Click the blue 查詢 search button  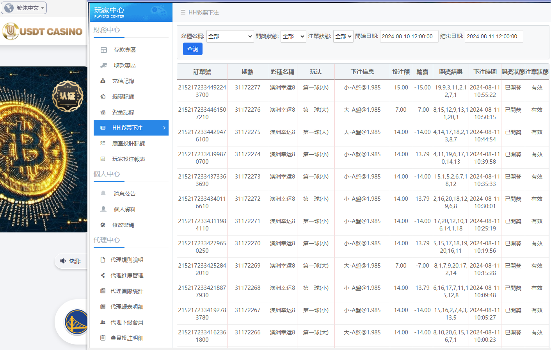pos(192,49)
